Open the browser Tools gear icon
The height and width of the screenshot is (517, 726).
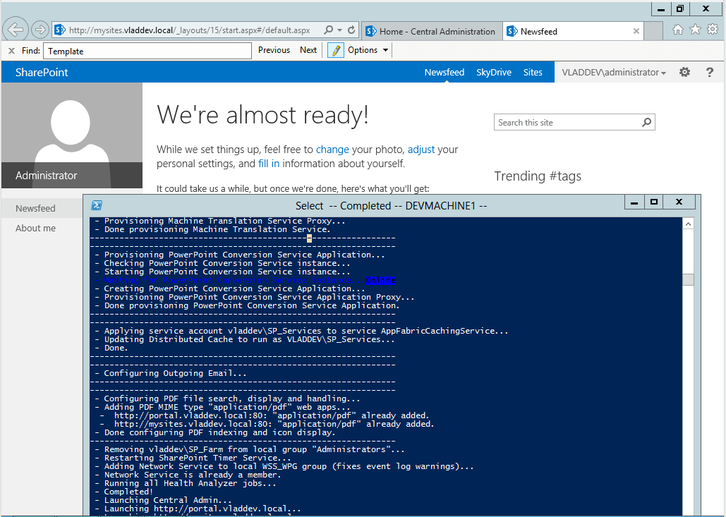coord(713,30)
